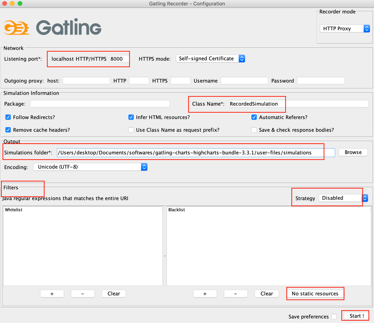Screen dimensions: 374x323
Task: Check the Save preferences box
Action: click(x=334, y=316)
